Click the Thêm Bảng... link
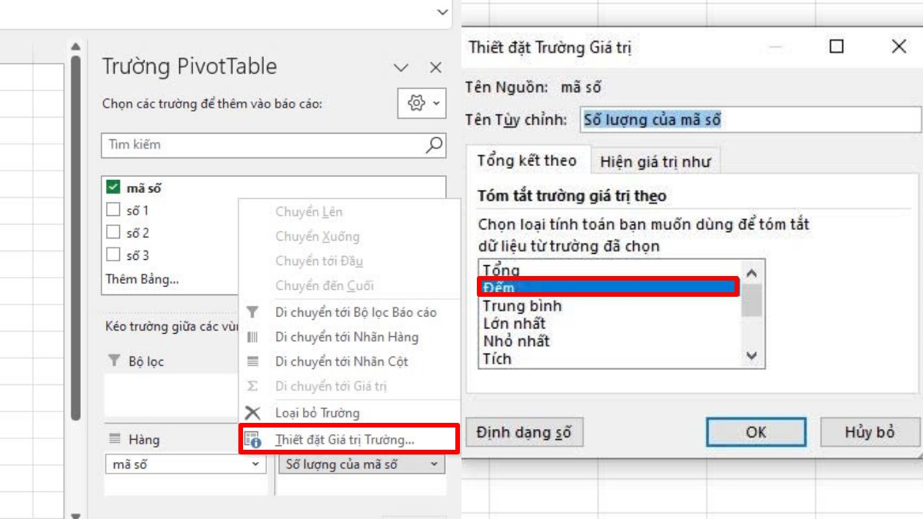Screen dimensions: 923x519 click(x=142, y=279)
